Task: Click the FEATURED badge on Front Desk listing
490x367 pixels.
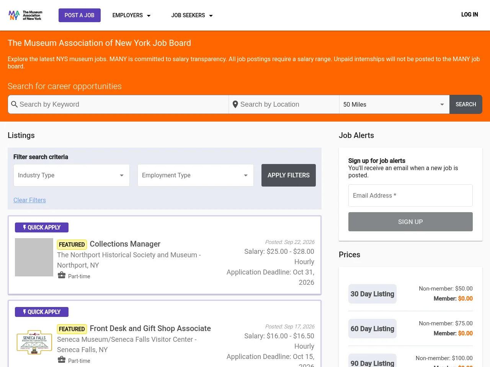Action: pyautogui.click(x=72, y=329)
